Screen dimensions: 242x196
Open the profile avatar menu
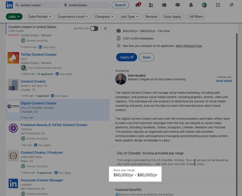point(204,5)
